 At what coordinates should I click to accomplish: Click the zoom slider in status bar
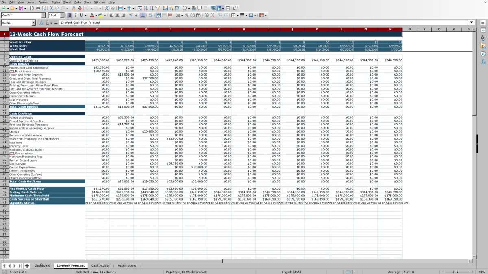[x=458, y=272]
